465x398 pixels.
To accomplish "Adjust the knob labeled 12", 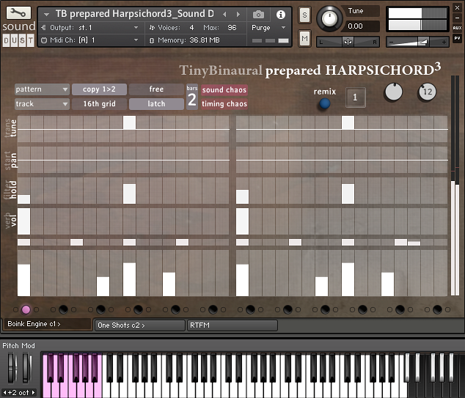I will [427, 92].
